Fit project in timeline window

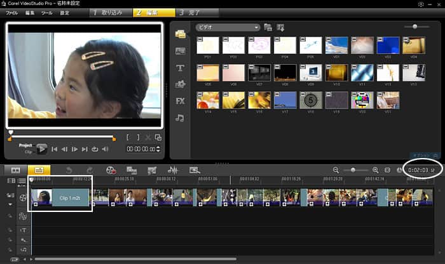(387, 170)
